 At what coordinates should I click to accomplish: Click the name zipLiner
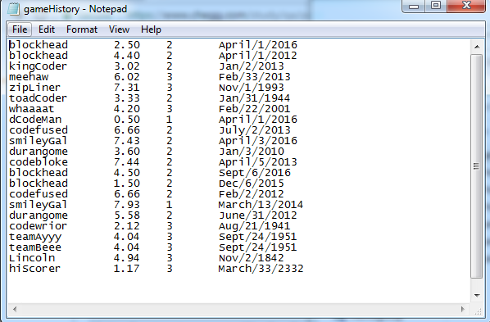[34, 88]
